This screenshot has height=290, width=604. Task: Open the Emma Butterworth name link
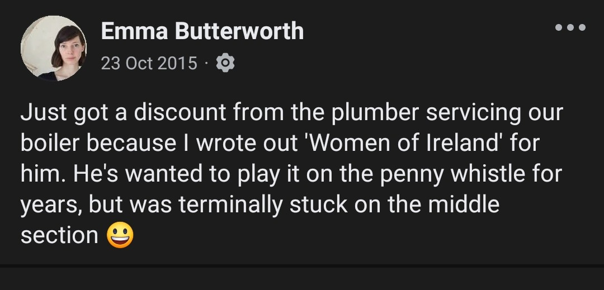[202, 31]
